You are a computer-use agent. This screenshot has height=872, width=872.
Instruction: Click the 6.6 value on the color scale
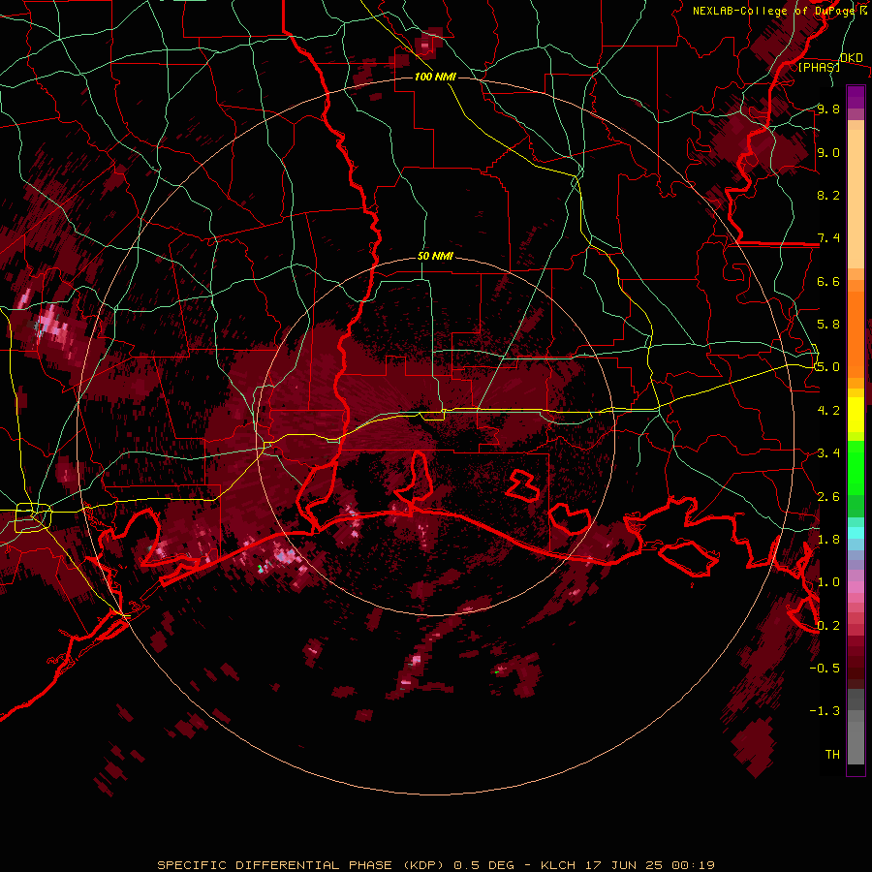pos(828,281)
